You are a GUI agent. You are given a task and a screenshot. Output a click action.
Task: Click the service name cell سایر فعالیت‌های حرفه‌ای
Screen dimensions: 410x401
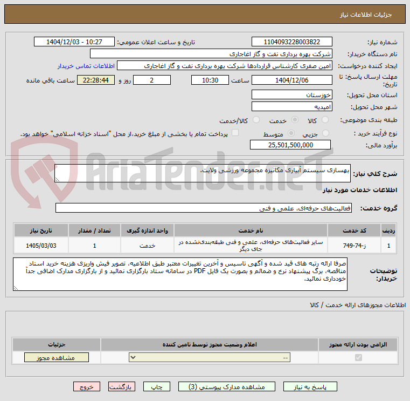pos(251,246)
